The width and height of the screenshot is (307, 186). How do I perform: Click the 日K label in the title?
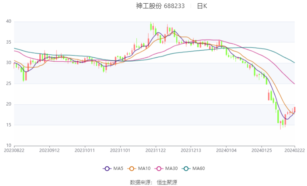point(202,6)
